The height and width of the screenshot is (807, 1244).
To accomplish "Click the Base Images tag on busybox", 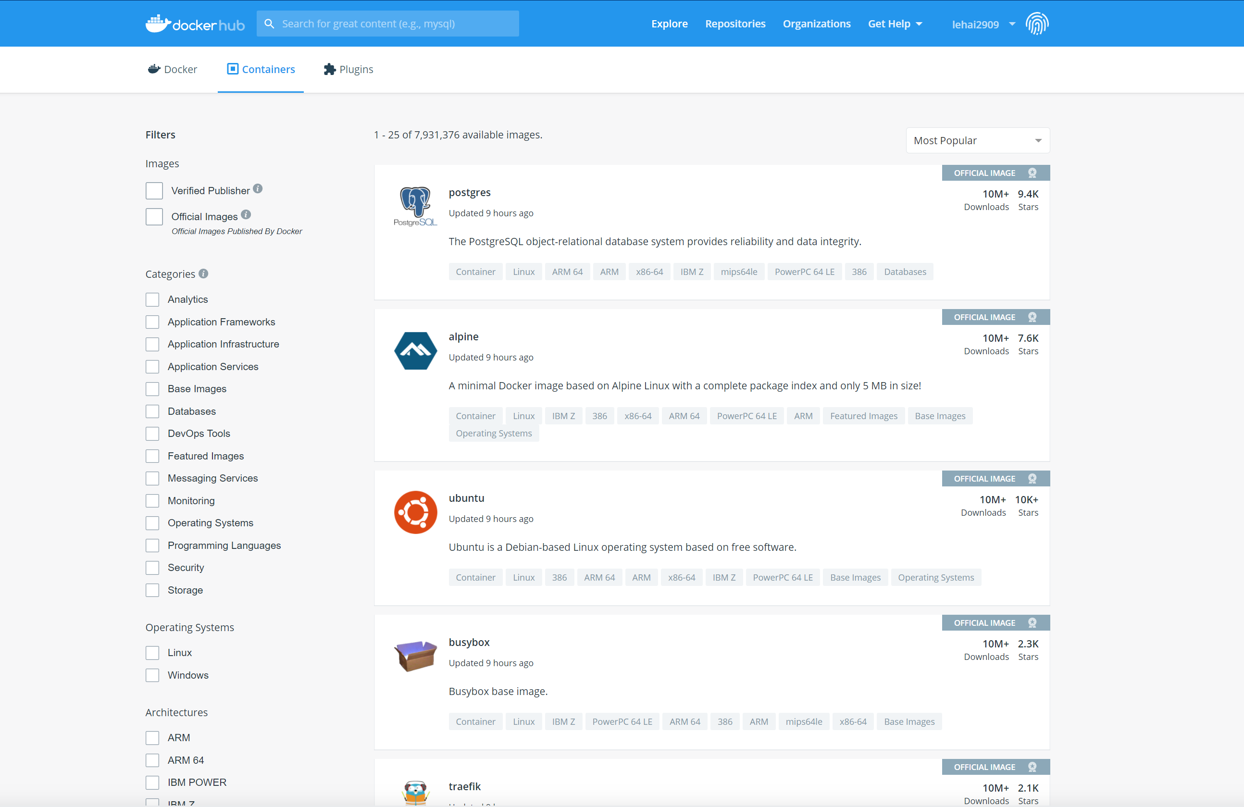I will (x=909, y=722).
